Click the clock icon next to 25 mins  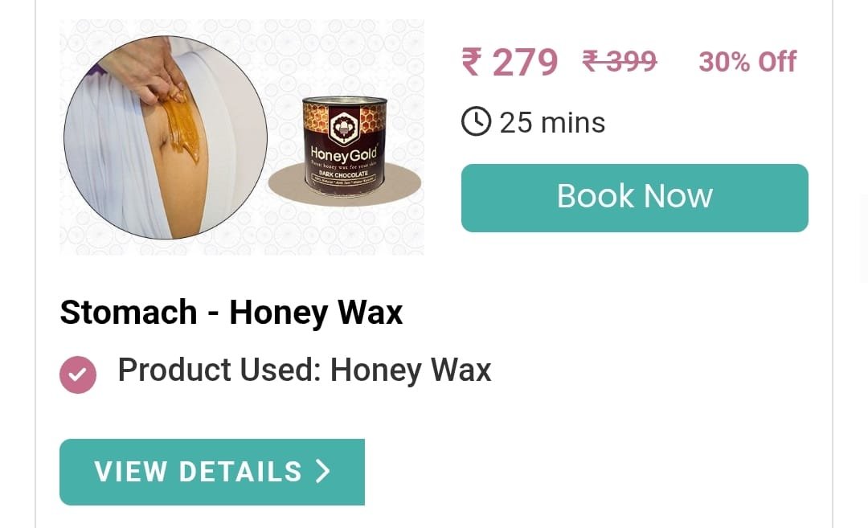(476, 122)
